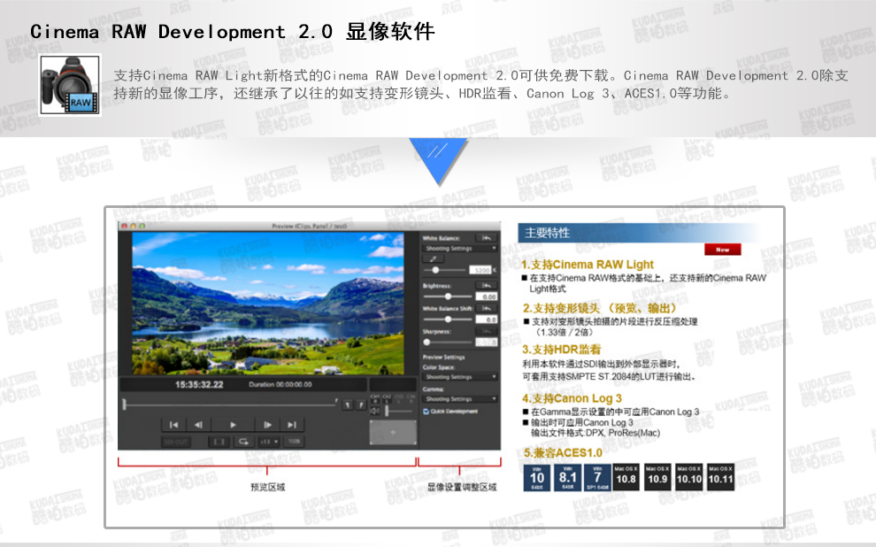Click the Cinema RAW Development app icon
The height and width of the screenshot is (547, 876).
tap(70, 85)
